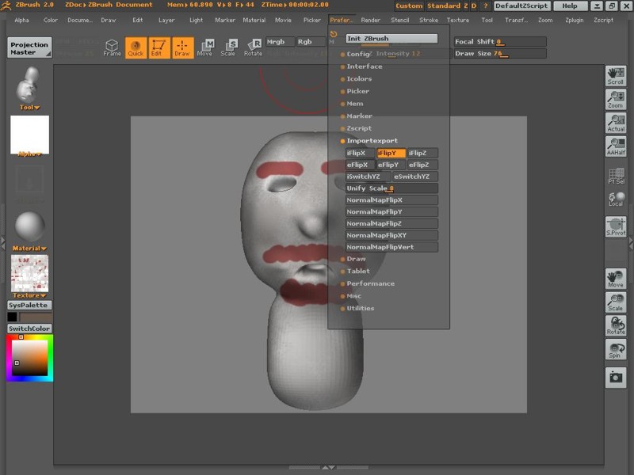The image size is (634, 475).
Task: Click the white Alpha thumbnail
Action: [29, 135]
